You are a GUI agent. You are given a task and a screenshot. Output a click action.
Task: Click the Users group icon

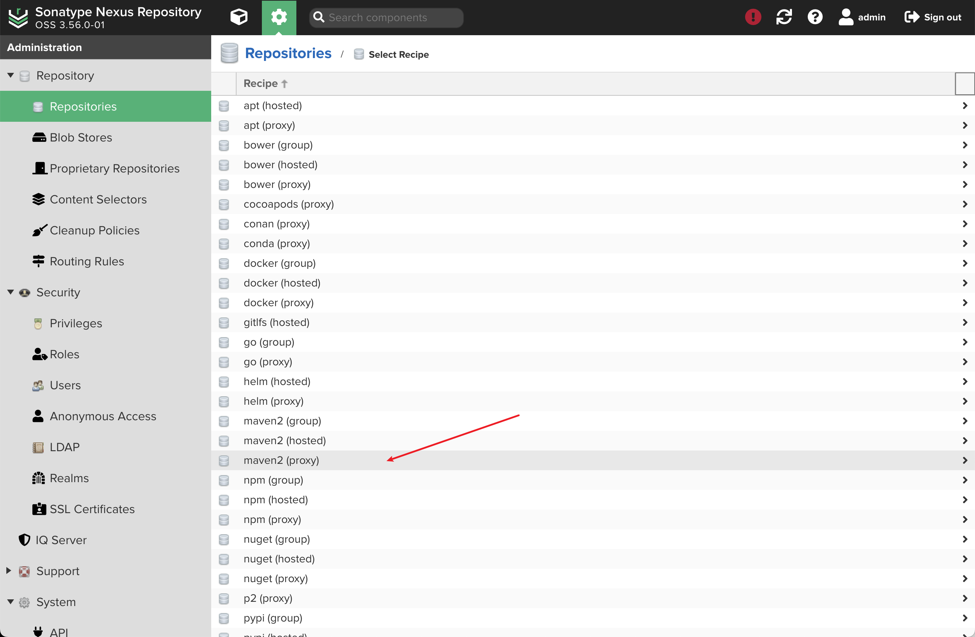[38, 385]
